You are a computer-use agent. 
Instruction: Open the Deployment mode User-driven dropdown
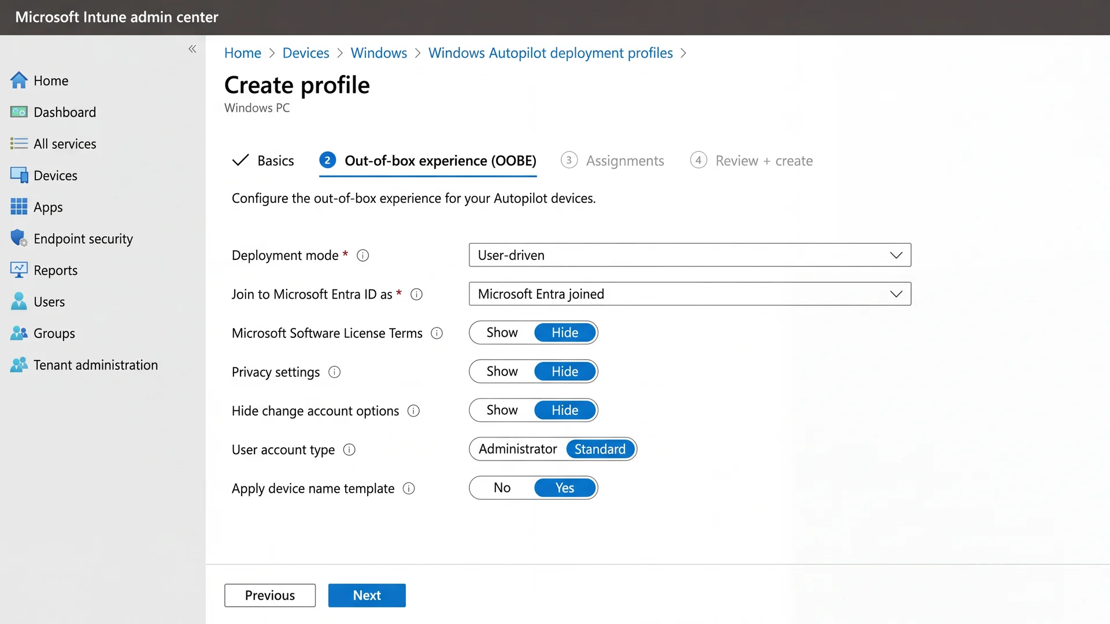(690, 255)
